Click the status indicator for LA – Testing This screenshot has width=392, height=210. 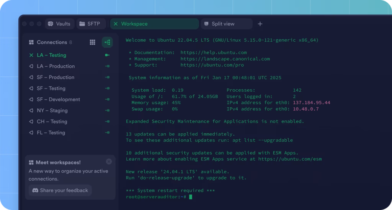(x=107, y=55)
